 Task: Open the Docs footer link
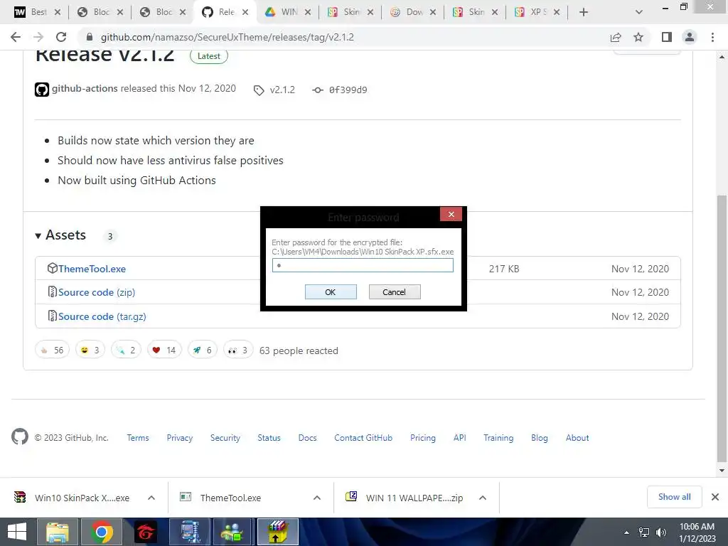(307, 438)
